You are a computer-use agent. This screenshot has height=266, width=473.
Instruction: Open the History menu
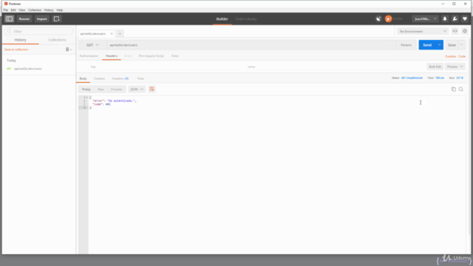point(49,10)
